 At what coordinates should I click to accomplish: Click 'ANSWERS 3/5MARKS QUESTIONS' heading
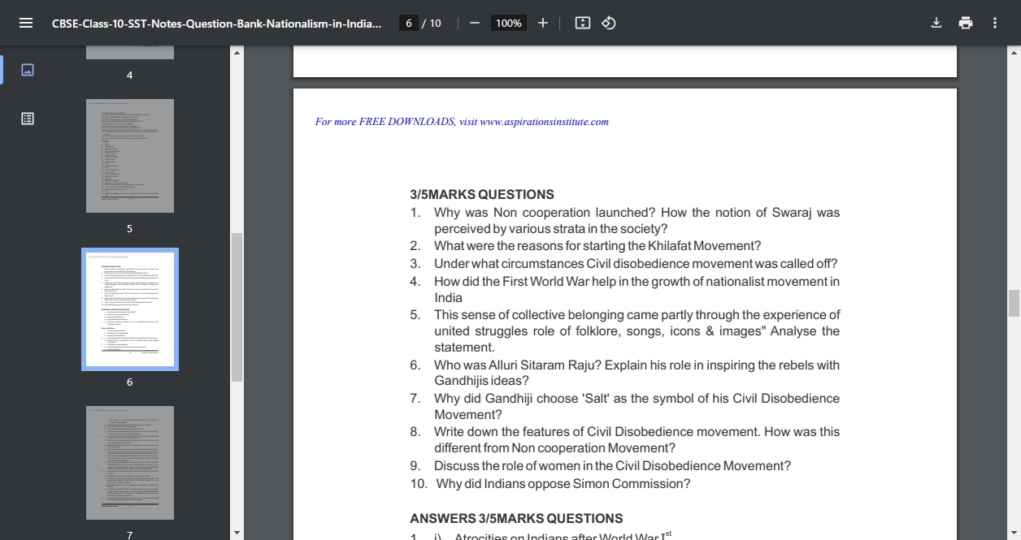tap(516, 519)
